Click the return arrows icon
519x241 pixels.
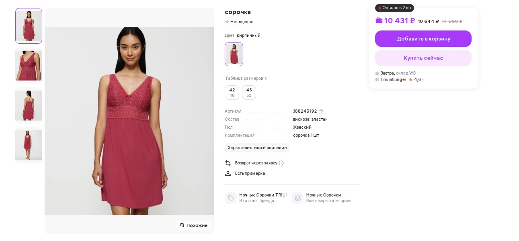point(228,163)
